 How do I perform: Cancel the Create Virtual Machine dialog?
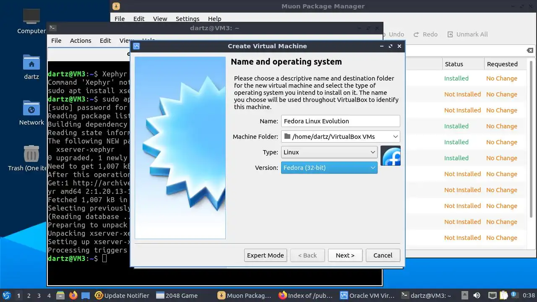coord(383,255)
